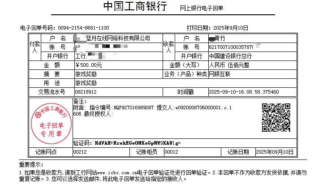The width and height of the screenshot is (314, 185).
Task: Click 游戏奖励 in the 用途 row
Action: click(x=86, y=83)
